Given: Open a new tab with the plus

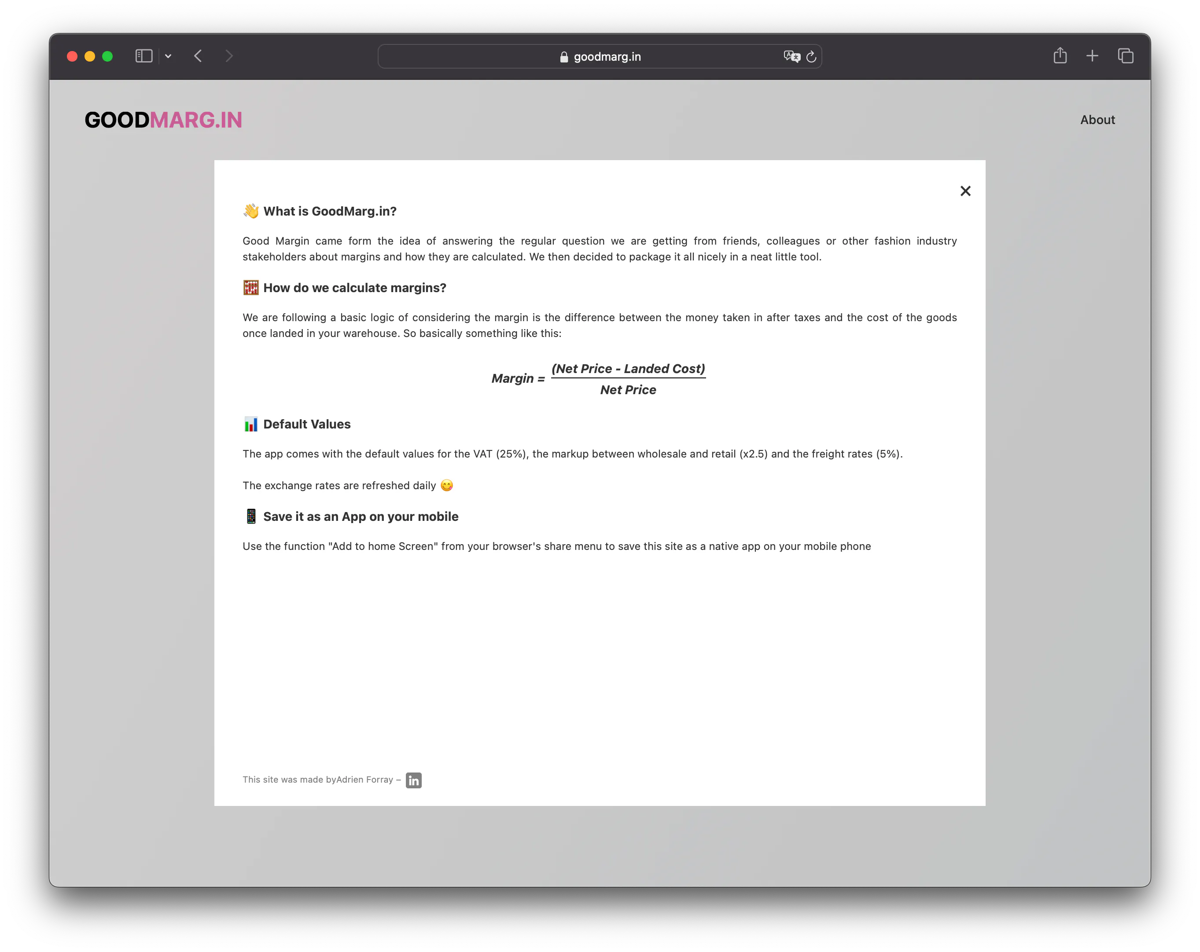Looking at the screenshot, I should coord(1092,56).
